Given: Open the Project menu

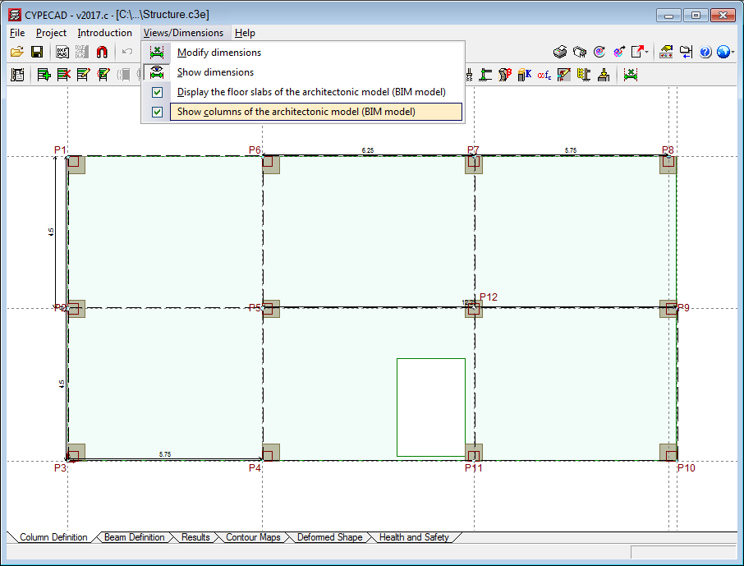Looking at the screenshot, I should [x=51, y=33].
